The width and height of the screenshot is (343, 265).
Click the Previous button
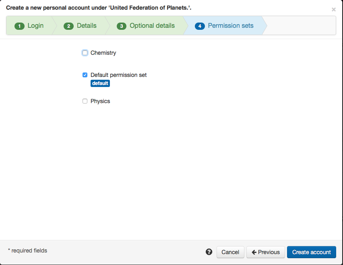[x=266, y=252]
